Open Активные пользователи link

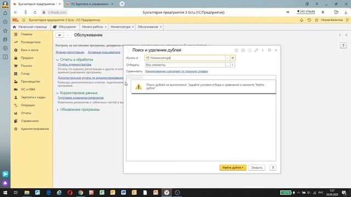(x=104, y=53)
